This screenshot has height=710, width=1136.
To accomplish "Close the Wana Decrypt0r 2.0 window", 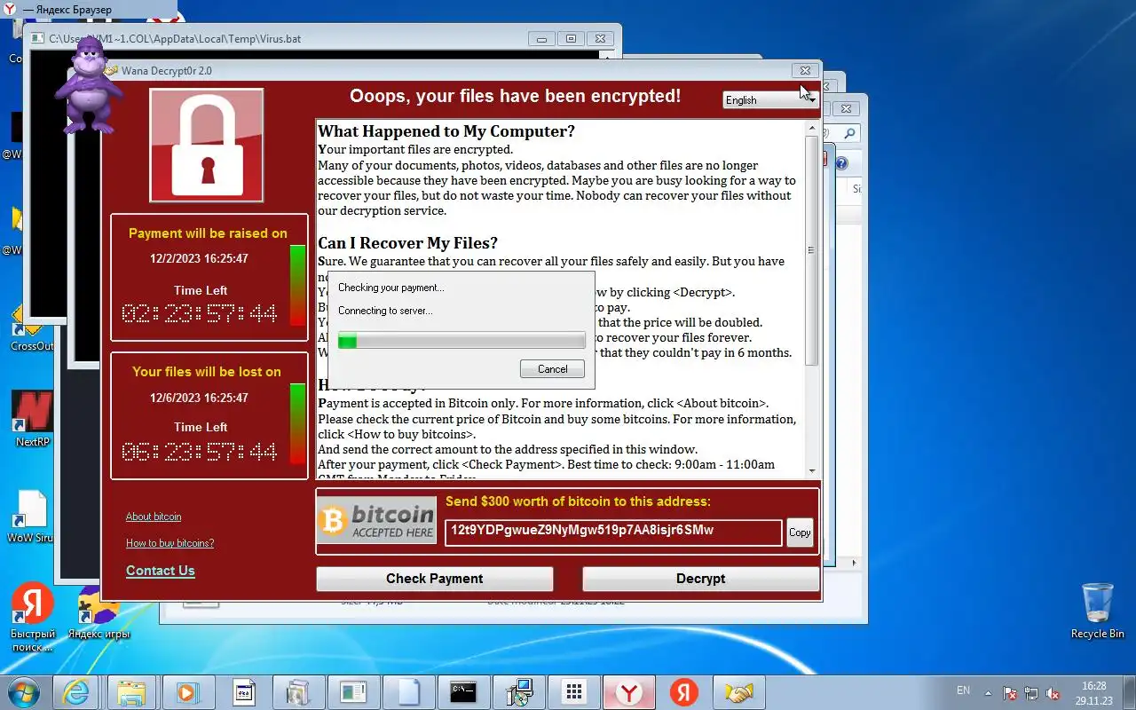I will coord(805,71).
